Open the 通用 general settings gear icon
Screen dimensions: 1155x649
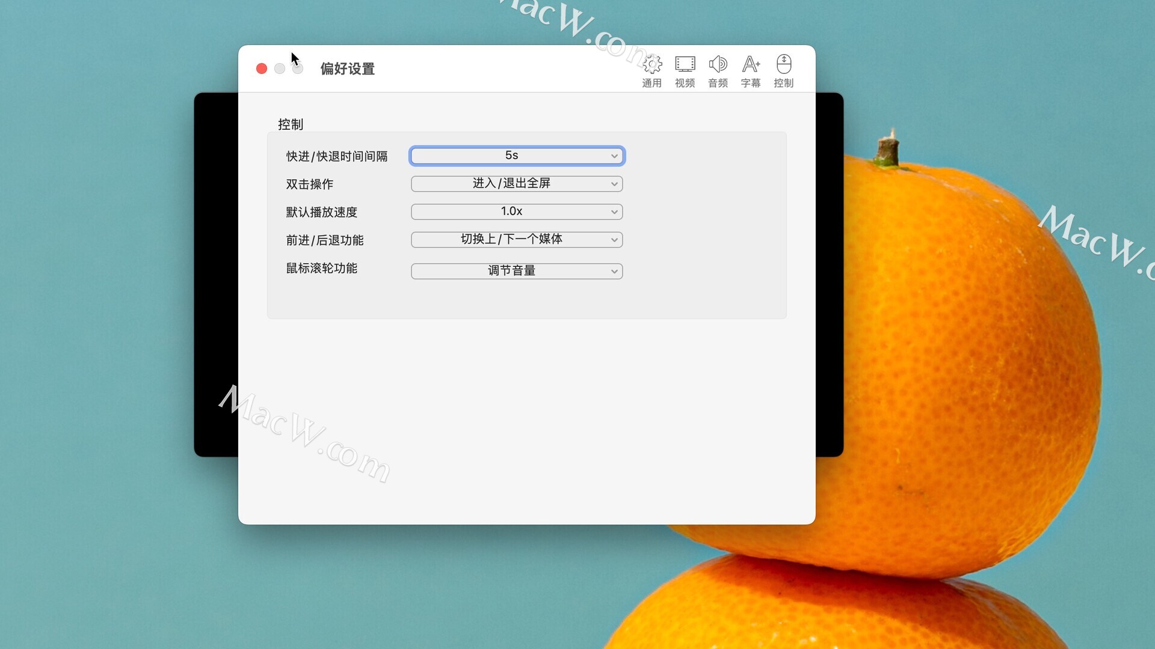pyautogui.click(x=652, y=71)
